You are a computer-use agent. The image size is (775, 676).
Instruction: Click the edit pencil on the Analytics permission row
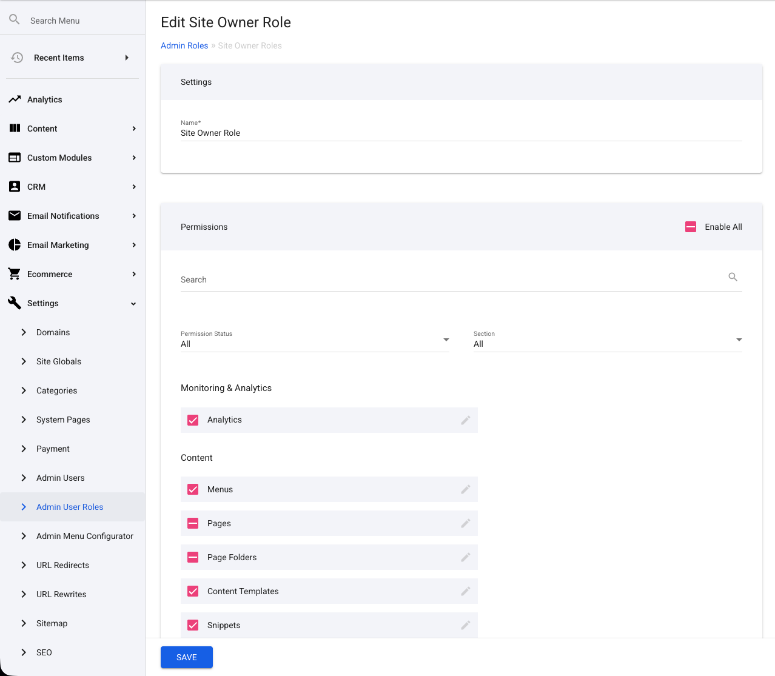click(x=466, y=420)
